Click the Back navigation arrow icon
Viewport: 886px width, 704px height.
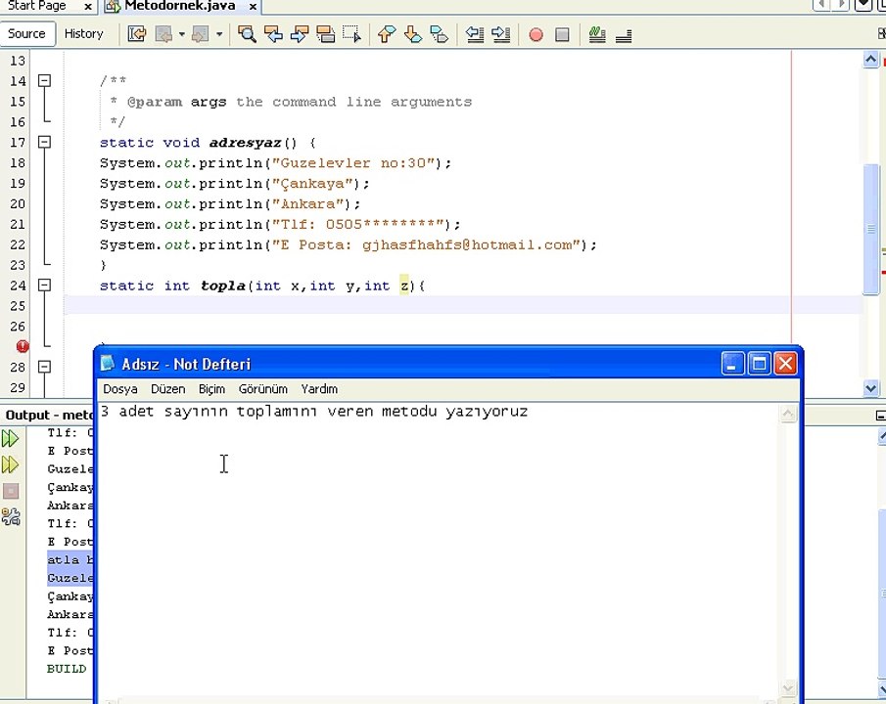click(x=163, y=34)
